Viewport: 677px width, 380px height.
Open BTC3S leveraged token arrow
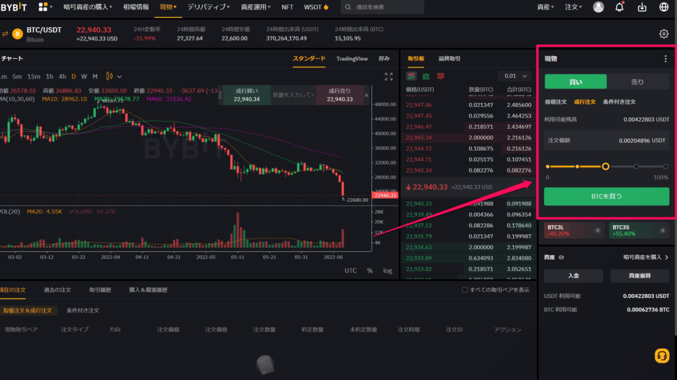tap(662, 231)
